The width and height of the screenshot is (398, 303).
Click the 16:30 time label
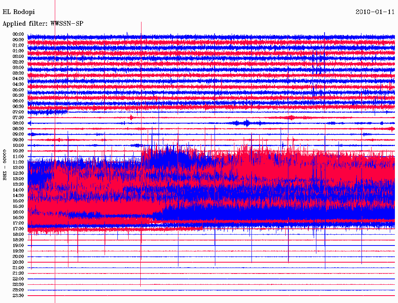(x=18, y=218)
